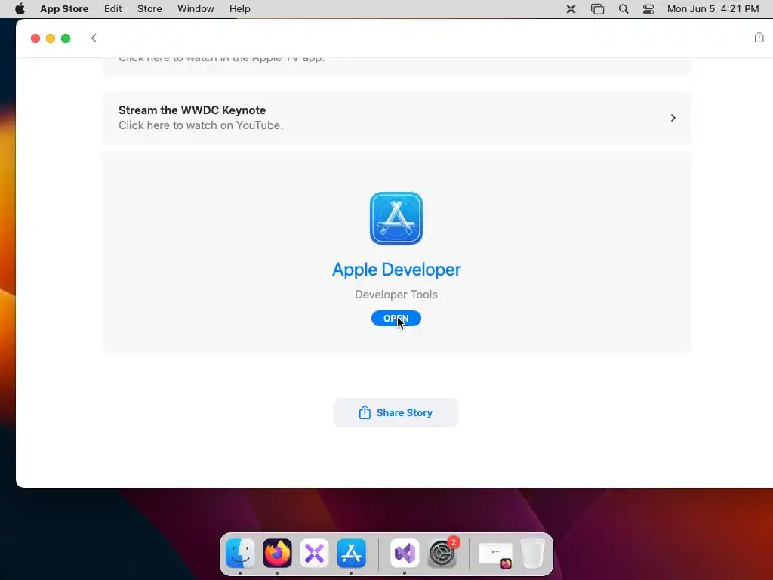
Task: Launch Firefox from the Dock
Action: (277, 553)
